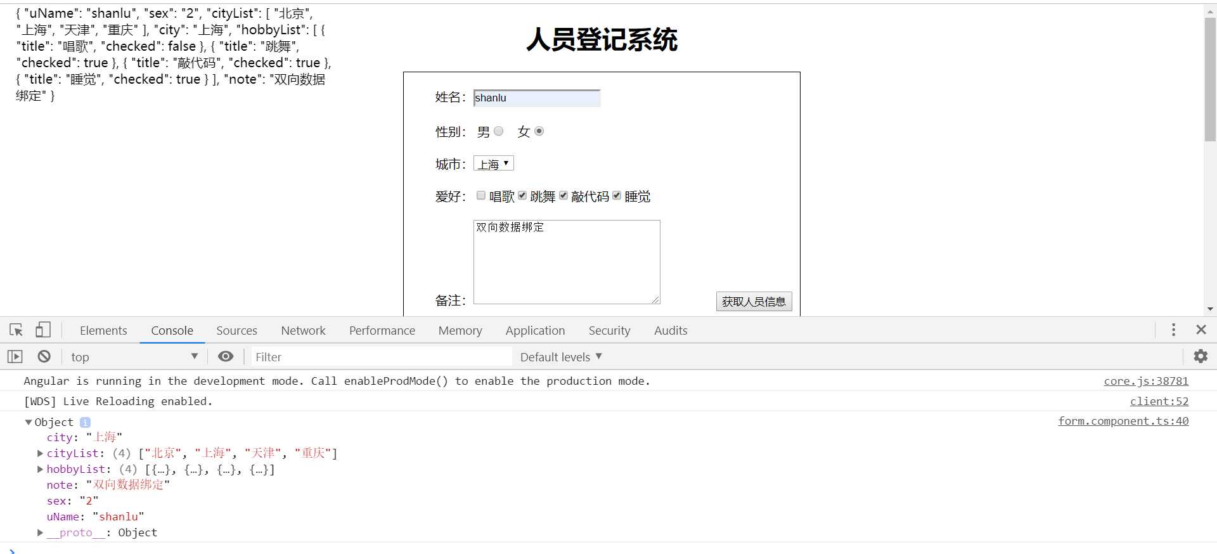Expand the hobbyList array entry
Image resolution: width=1217 pixels, height=554 pixels.
[41, 469]
